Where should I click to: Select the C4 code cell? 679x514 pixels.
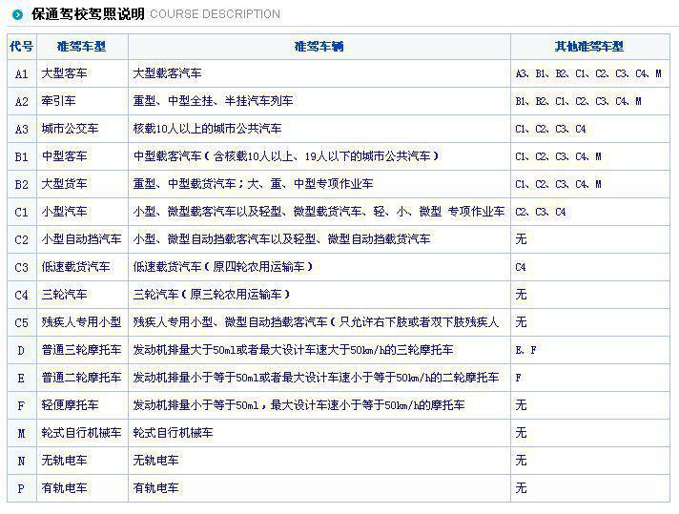pos(22,296)
